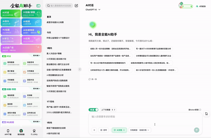The width and height of the screenshot is (211, 138).
Task: Expand 更多功能 in the 绘画/修图 section
Action: pos(36,88)
